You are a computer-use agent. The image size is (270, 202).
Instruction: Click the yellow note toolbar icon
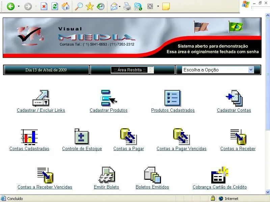click(x=166, y=6)
